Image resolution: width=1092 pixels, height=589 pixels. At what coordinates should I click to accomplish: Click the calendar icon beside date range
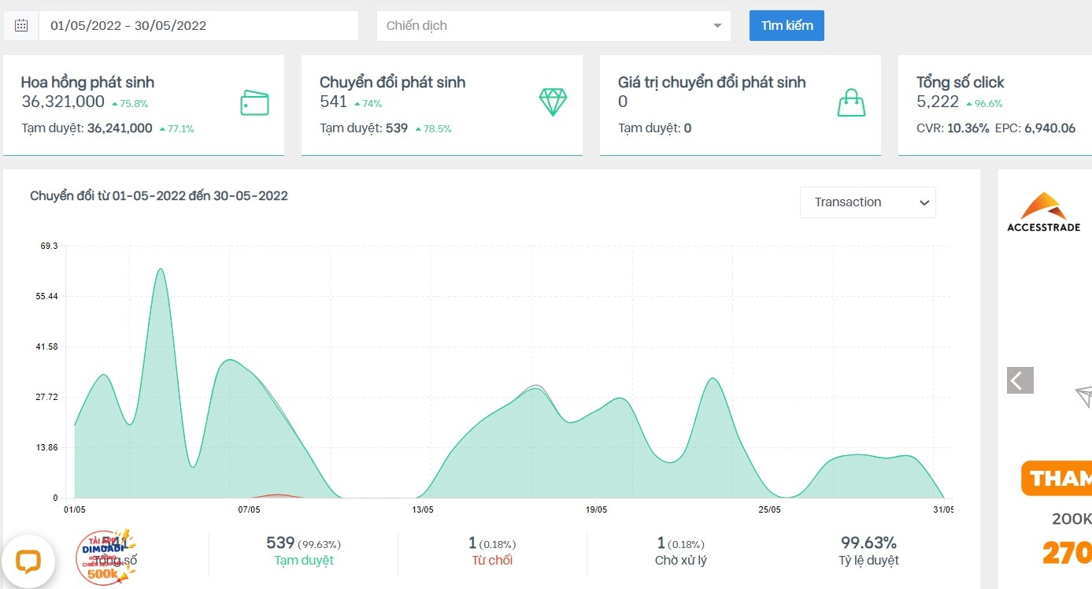click(21, 25)
